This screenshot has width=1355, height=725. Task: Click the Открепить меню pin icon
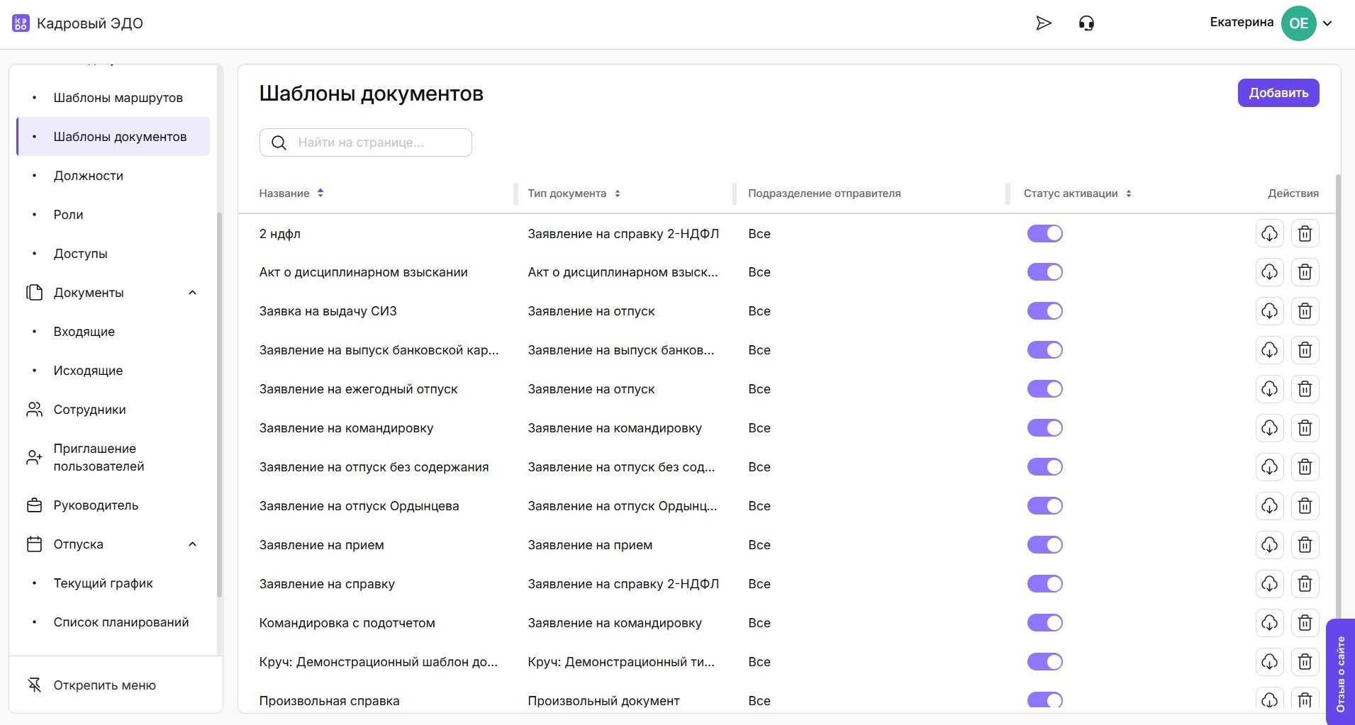34,685
